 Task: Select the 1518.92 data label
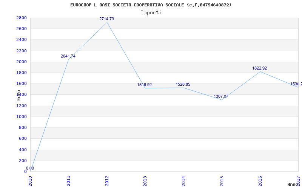145,85
